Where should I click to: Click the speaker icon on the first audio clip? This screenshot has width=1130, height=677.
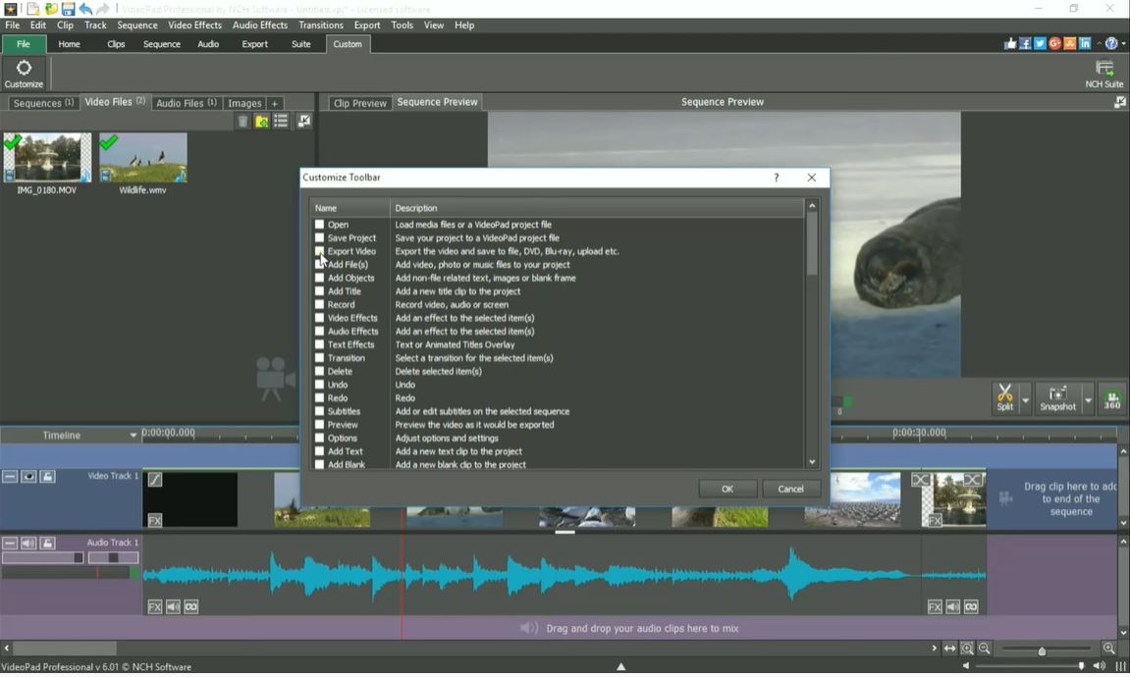(173, 607)
